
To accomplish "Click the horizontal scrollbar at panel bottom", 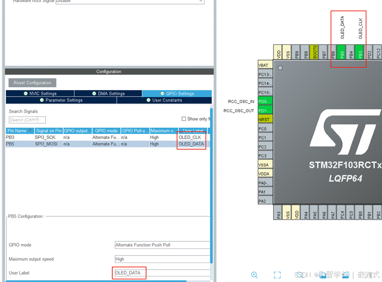I will tap(96, 281).
